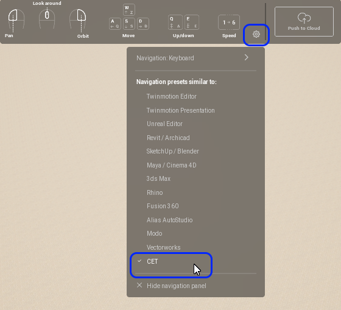The height and width of the screenshot is (310, 341).
Task: Click the Pan mouse icon
Action: (16, 19)
